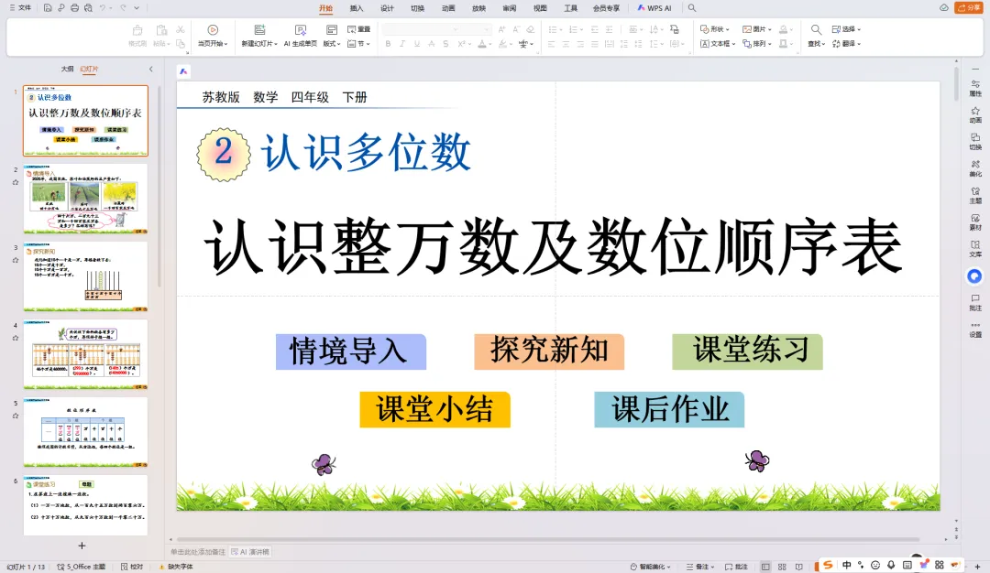Toggle left text alignment
Screen dimensions: 990x573
point(551,44)
